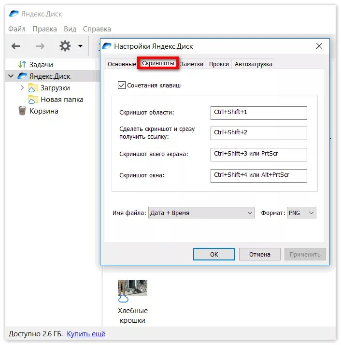Close the Настройки Яндекс.Диск dialog

coord(319,46)
